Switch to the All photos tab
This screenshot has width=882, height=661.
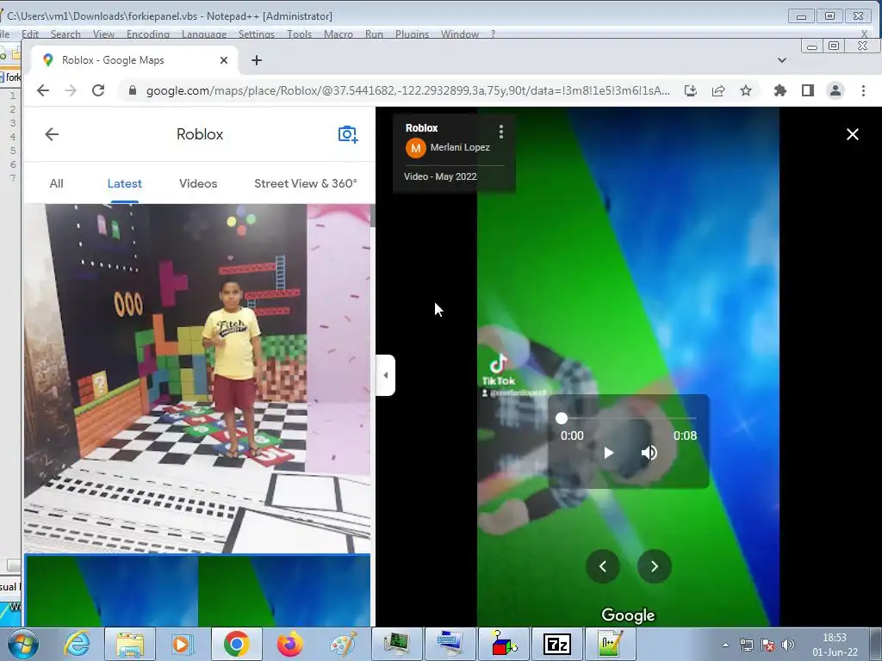tap(56, 184)
